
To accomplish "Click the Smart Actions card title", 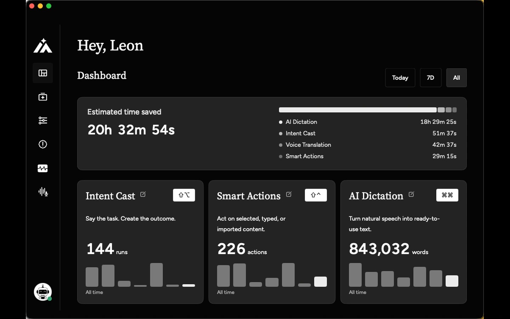I will (x=249, y=196).
